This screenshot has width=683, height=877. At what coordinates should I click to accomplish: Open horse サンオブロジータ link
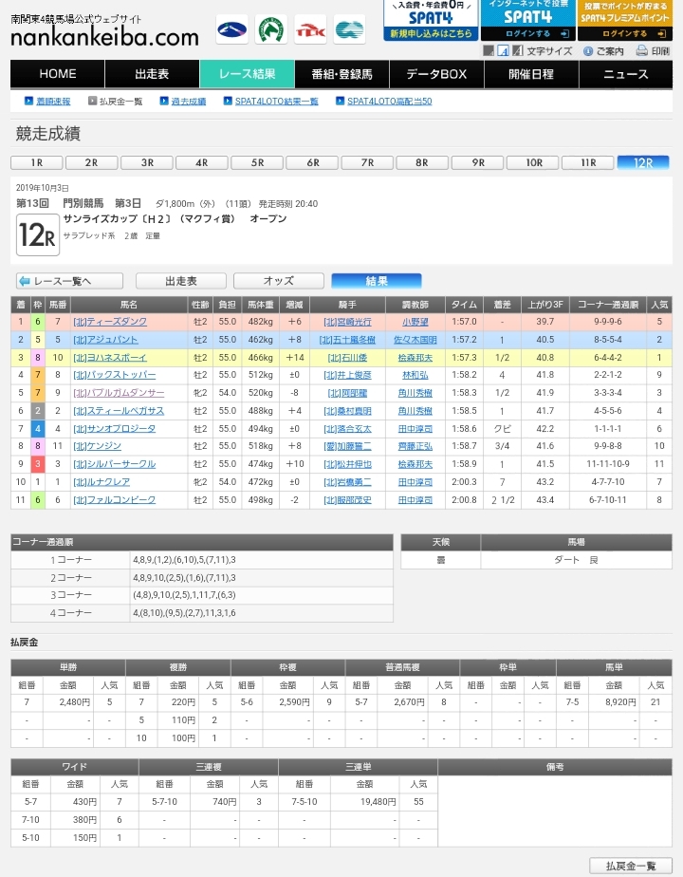[x=115, y=428]
